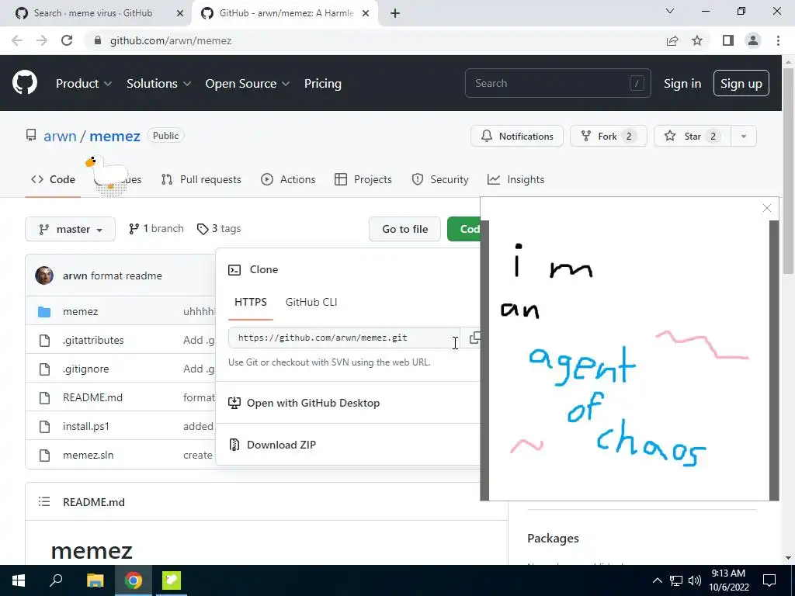Open the memez.sln file
Viewport: 795px width, 596px height.
point(89,455)
